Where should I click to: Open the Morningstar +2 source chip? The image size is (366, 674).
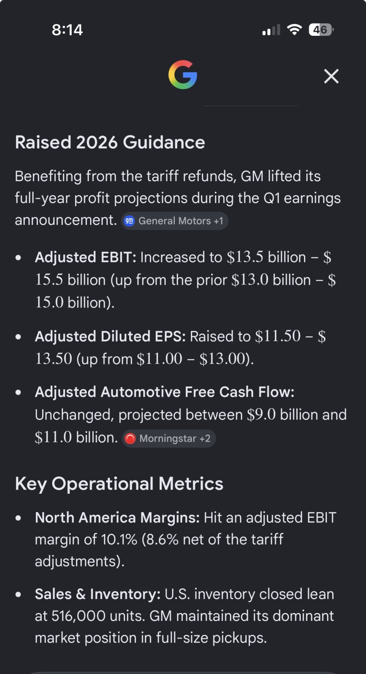[x=169, y=439]
